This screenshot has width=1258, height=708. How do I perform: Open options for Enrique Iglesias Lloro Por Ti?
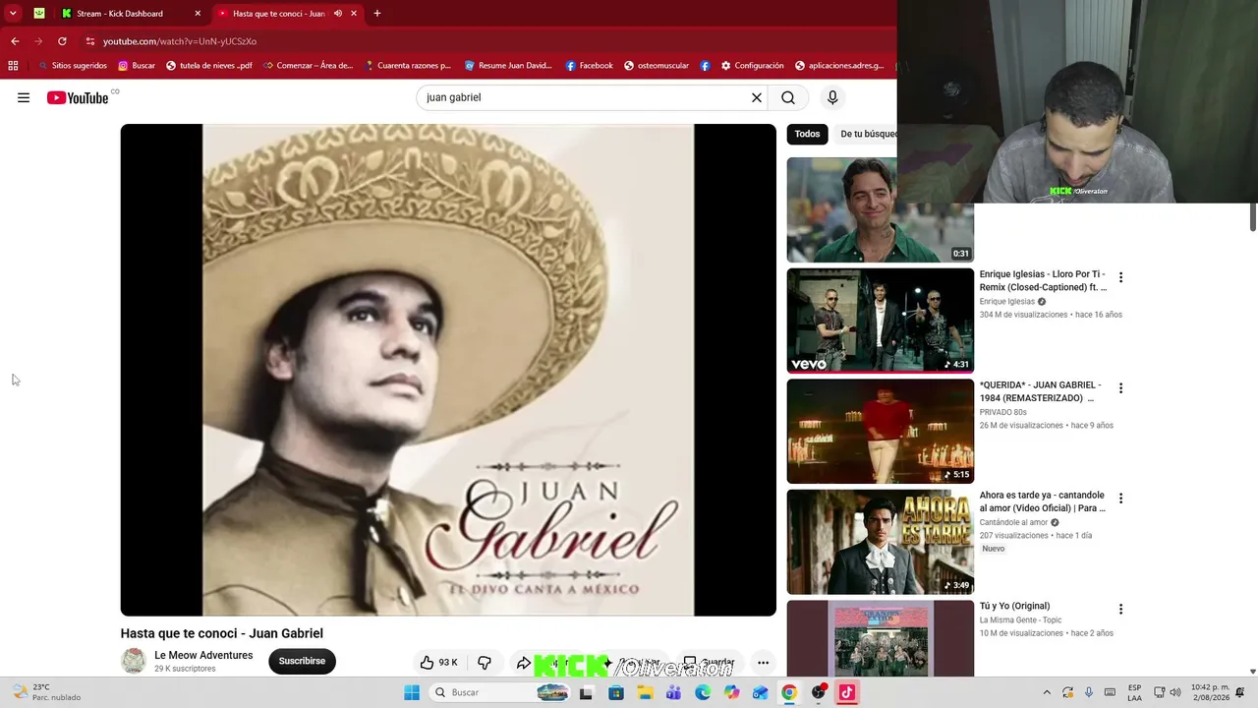(x=1120, y=277)
